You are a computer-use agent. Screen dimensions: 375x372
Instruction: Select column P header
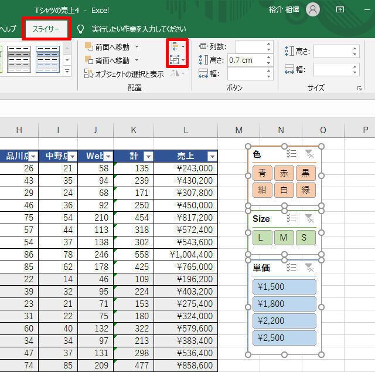point(360,130)
